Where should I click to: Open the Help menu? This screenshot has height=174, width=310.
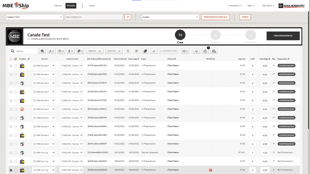coord(251,6)
